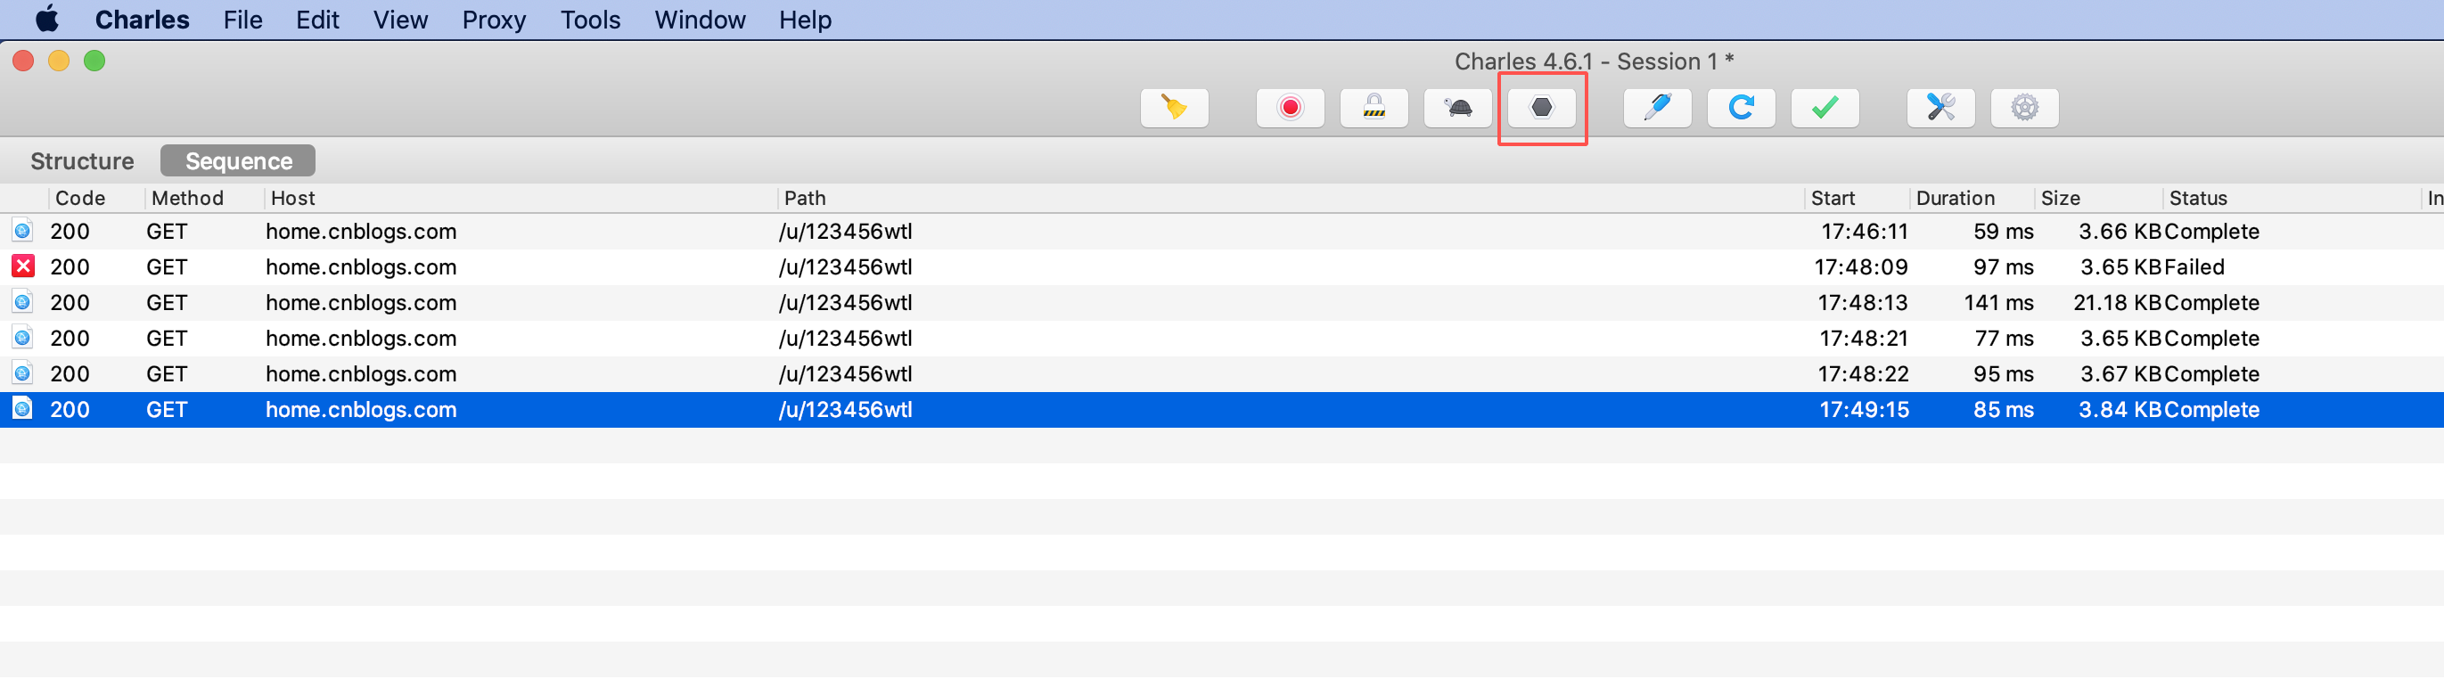Validate the selection with the green checkmark

pos(1825,107)
